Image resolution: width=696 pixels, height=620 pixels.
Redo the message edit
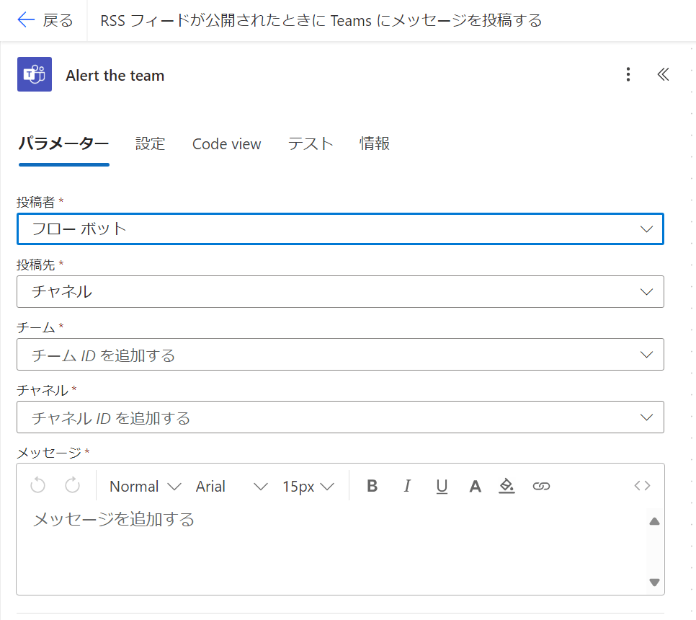(x=72, y=485)
